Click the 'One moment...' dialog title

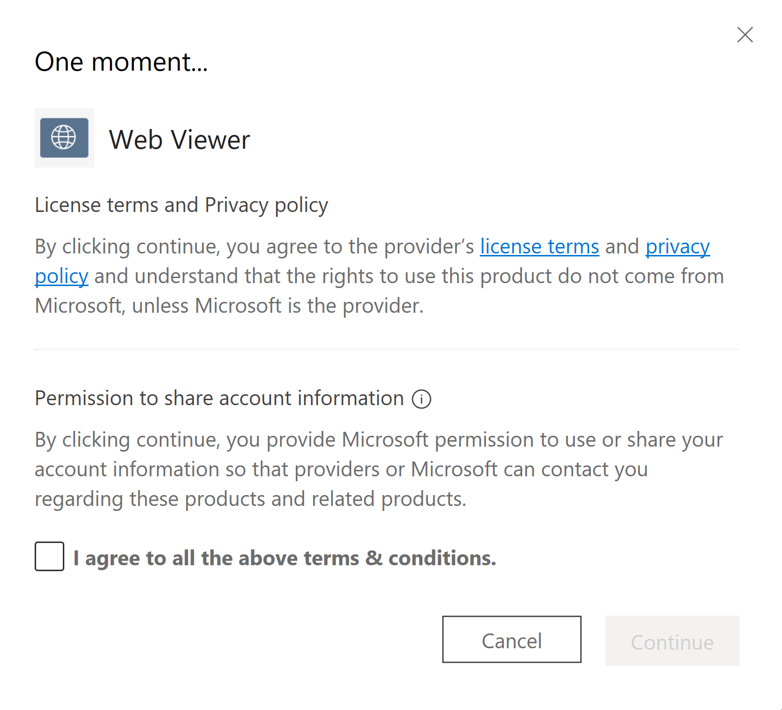[121, 62]
